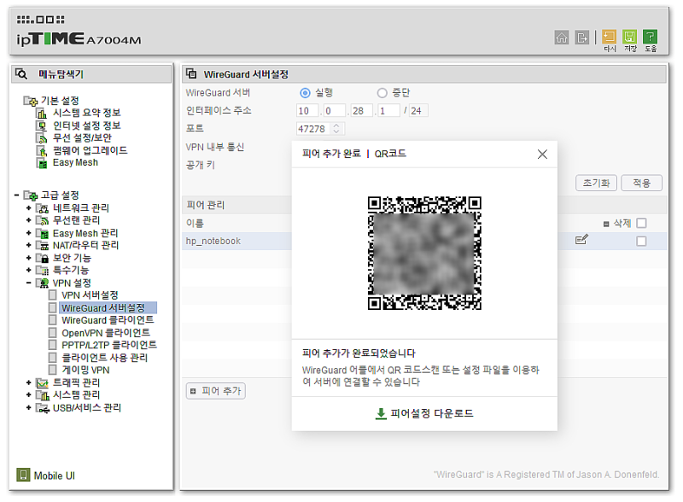Click the 초기화 reset button
This screenshot has width=683, height=502.
click(596, 183)
